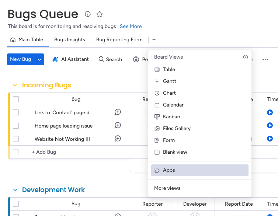Click the Person filter icon
This screenshot has height=216, width=278.
coord(136,59)
